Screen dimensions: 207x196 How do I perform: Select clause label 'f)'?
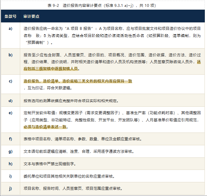[x=11, y=139]
